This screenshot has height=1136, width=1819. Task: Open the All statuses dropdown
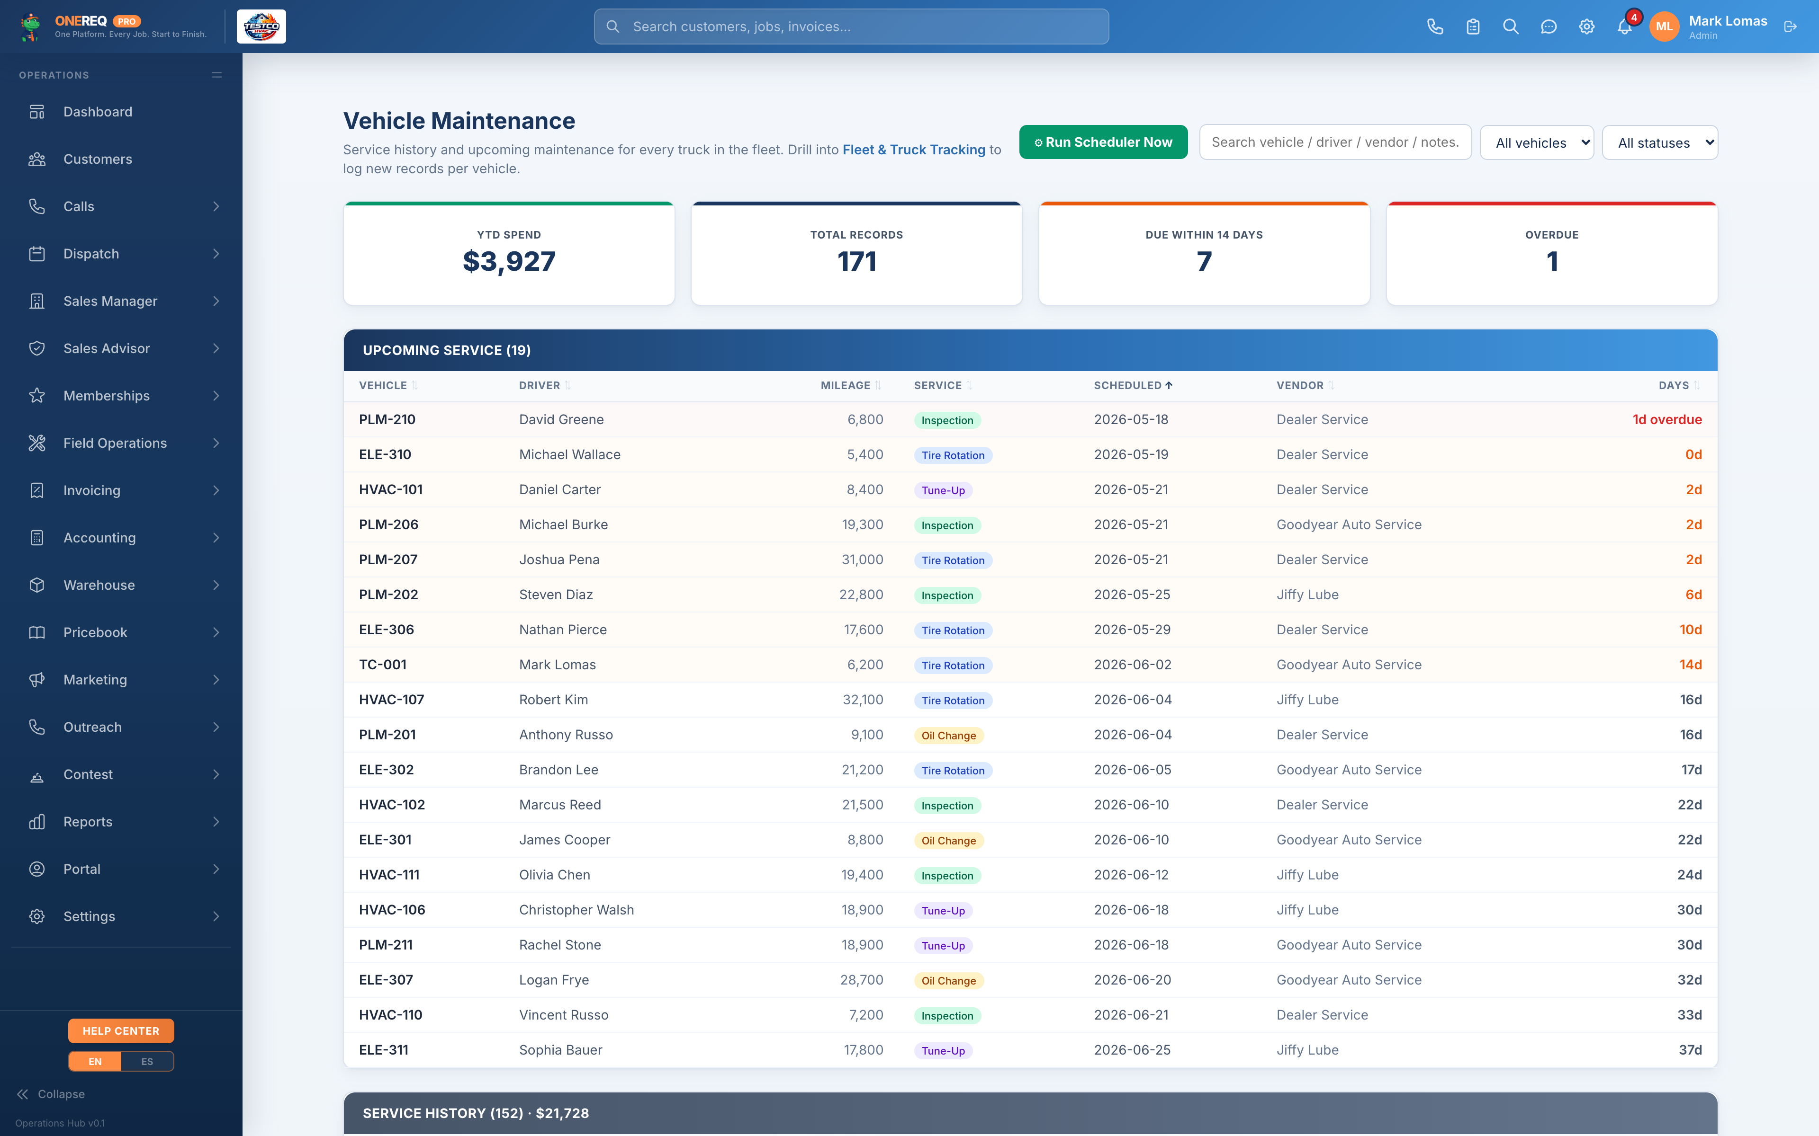click(1660, 143)
